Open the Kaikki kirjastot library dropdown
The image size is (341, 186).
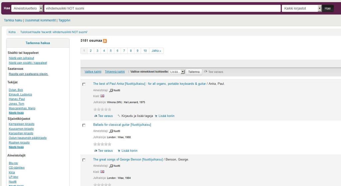pos(301,8)
